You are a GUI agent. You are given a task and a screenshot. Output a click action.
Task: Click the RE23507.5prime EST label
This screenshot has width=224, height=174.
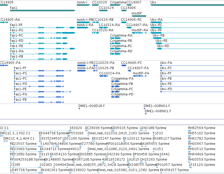[x=23, y=144]
